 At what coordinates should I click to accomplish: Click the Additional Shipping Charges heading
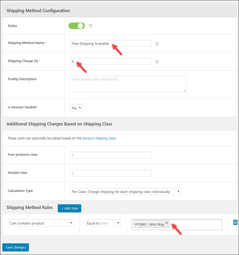pyautogui.click(x=59, y=124)
